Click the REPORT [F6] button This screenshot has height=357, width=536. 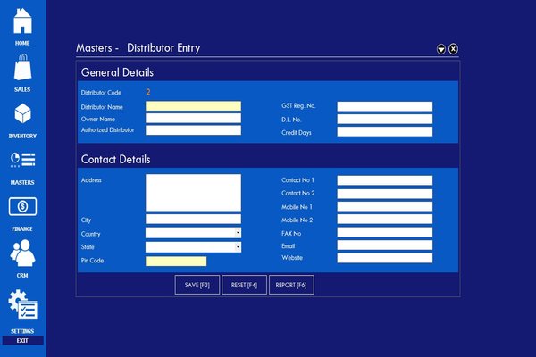(x=291, y=285)
